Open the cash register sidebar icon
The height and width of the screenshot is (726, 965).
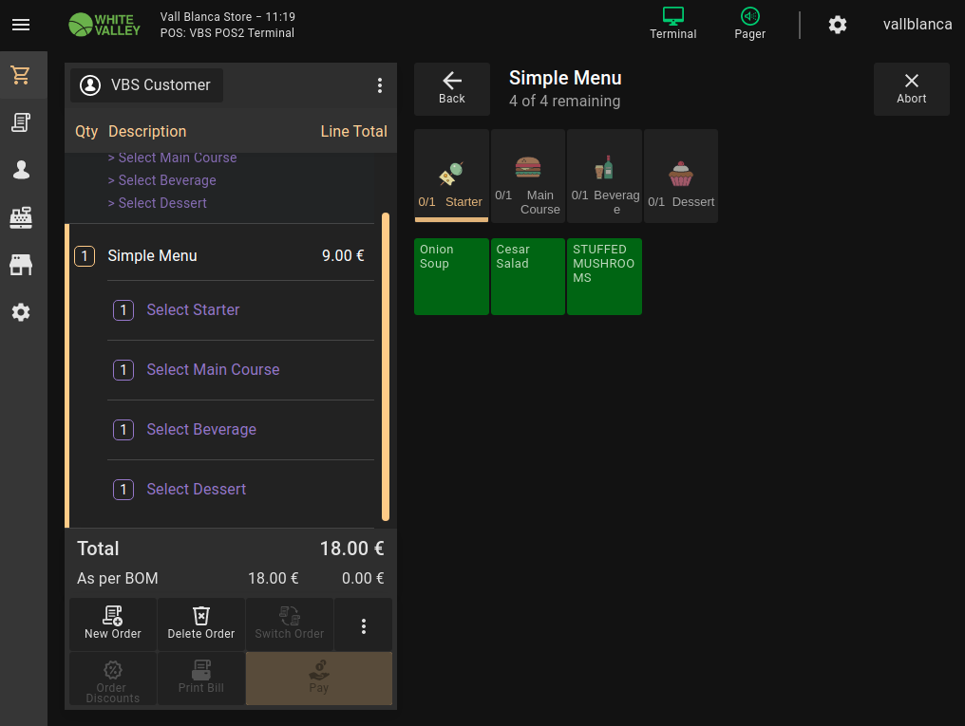point(21,217)
